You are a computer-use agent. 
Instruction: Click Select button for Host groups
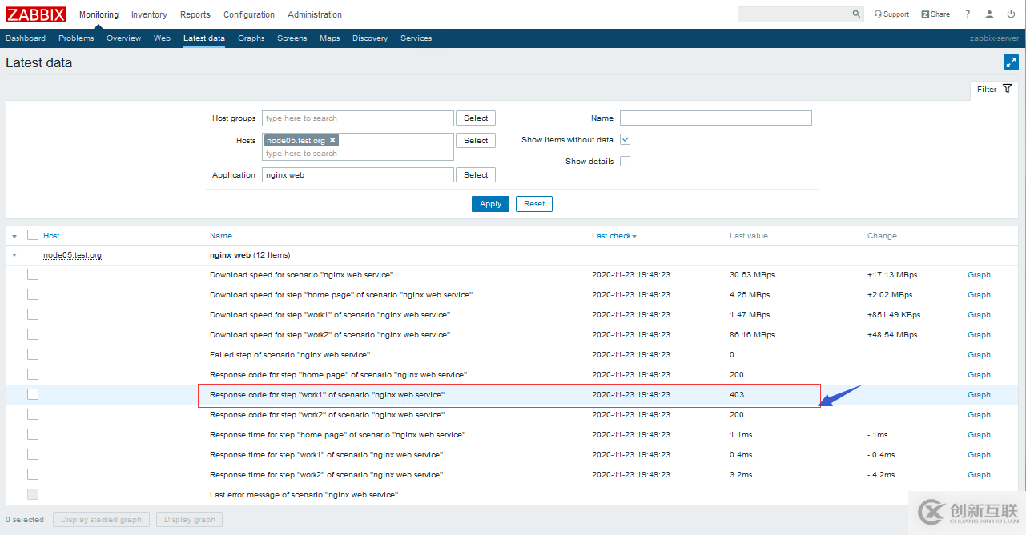[476, 118]
